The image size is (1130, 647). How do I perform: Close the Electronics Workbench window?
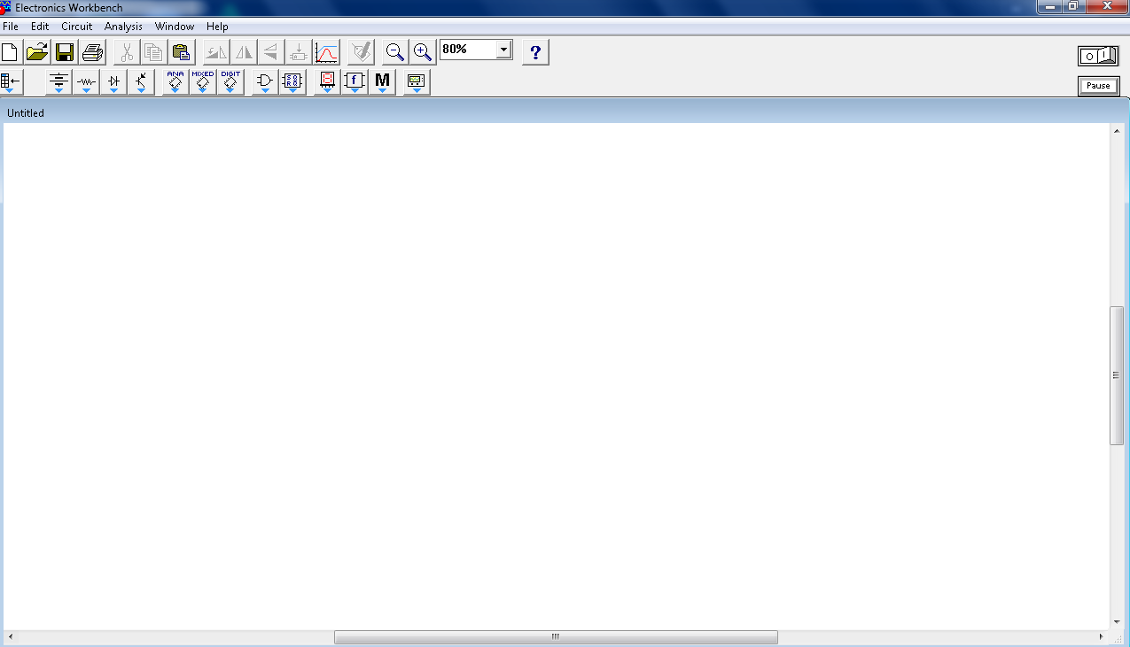coord(1106,6)
